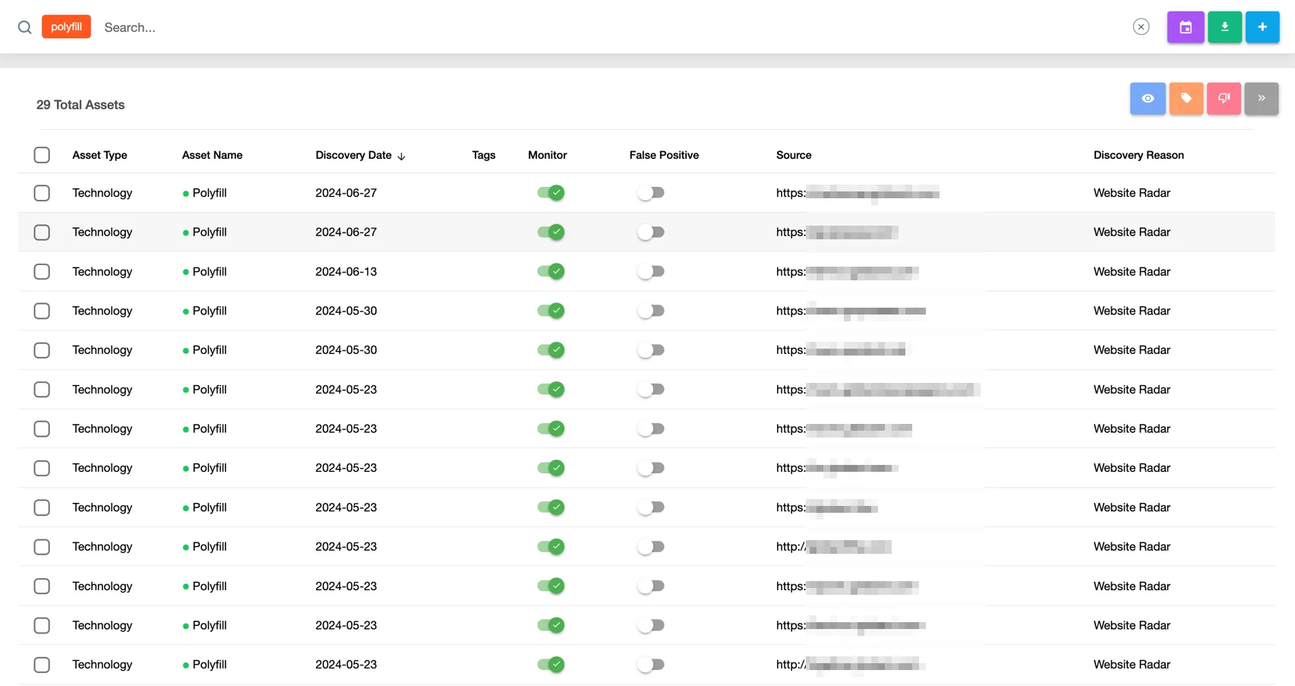Viewport: 1295px width, 686px height.
Task: Open the source link in the 2024-06-13 row
Action: [847, 271]
